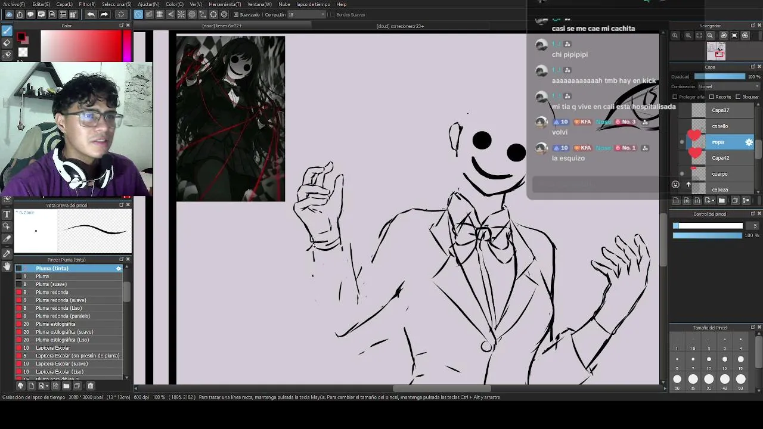Select the Capa42 layer
The image size is (763, 429).
(x=721, y=158)
